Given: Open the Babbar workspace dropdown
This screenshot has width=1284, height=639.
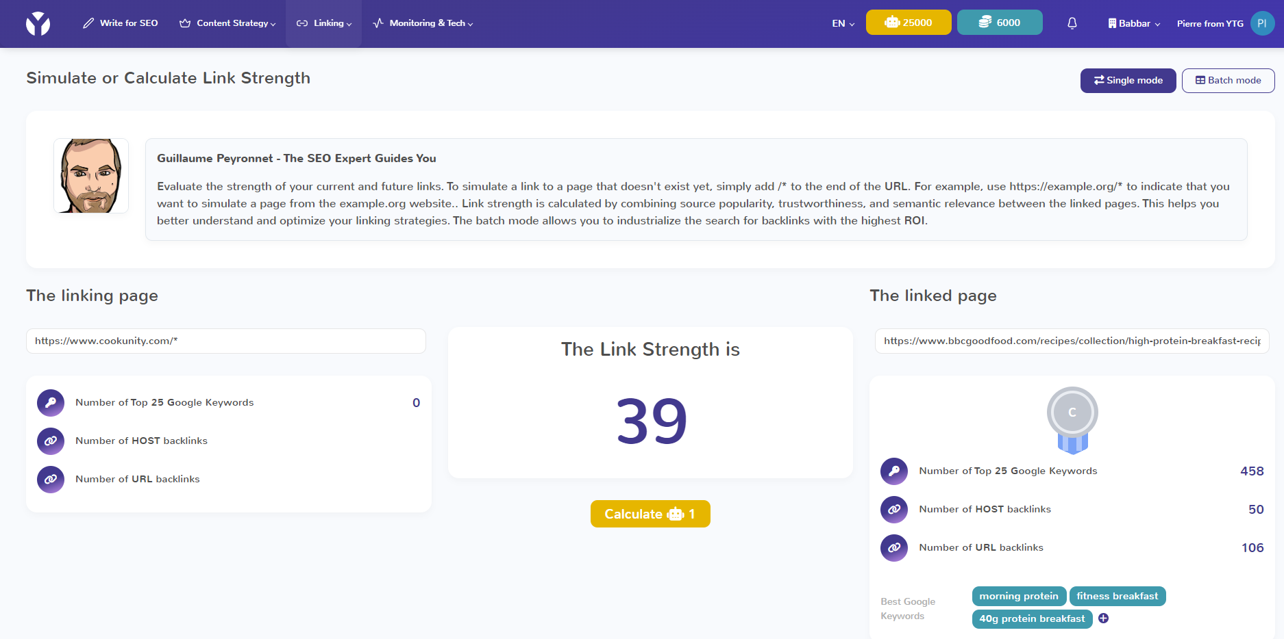Looking at the screenshot, I should pos(1134,23).
